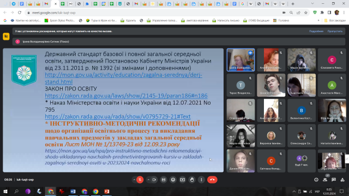Click 'Подробнее' in the extensions warning
Image resolution: width=349 pixels, height=196 pixels.
tap(316, 32)
